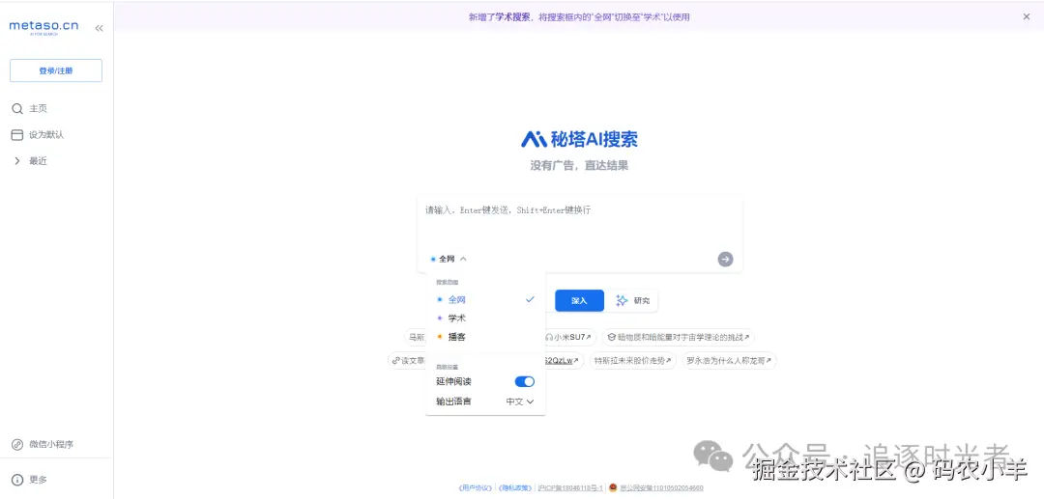Submit search with the arrow send button

click(x=725, y=259)
